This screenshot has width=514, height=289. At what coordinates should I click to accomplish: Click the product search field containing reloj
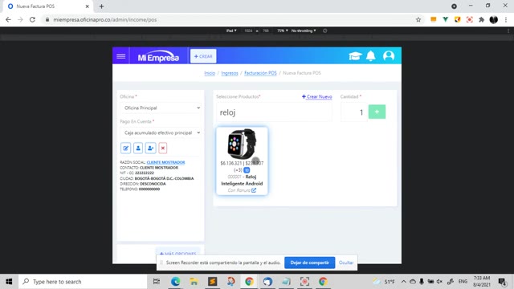[274, 112]
